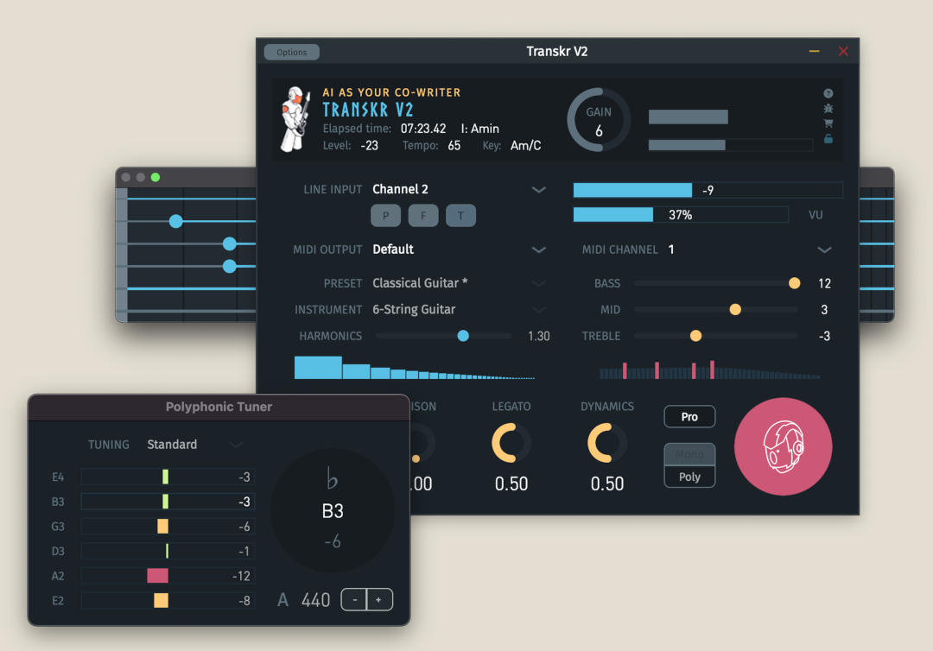
Task: Activate Pro mode
Action: click(x=689, y=416)
